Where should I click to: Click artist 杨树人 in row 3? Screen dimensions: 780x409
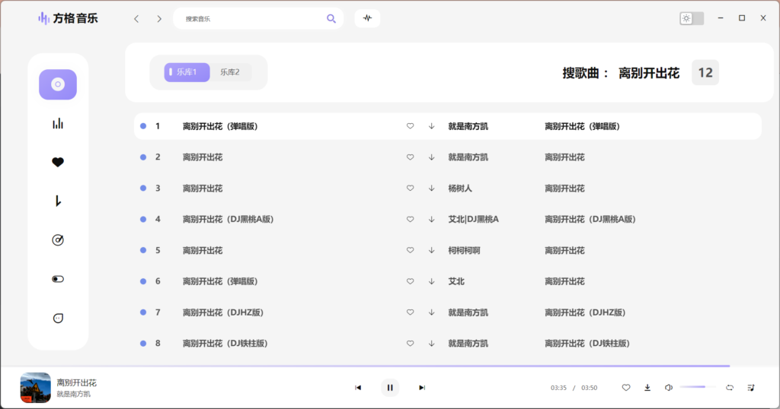click(x=460, y=188)
